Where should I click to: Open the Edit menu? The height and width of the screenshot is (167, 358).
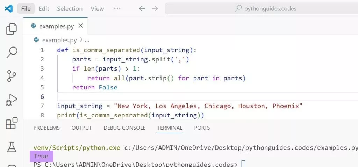point(44,9)
